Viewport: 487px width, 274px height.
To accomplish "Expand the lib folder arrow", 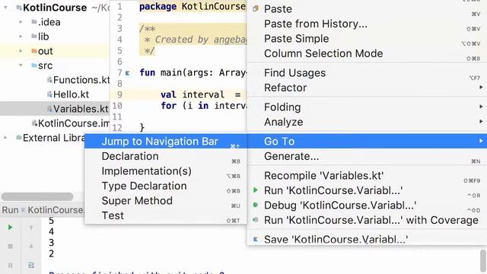I will pyautogui.click(x=21, y=37).
